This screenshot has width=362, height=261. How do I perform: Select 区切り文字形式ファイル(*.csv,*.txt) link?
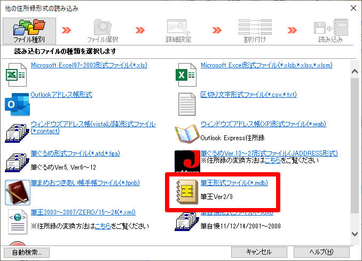coord(249,95)
